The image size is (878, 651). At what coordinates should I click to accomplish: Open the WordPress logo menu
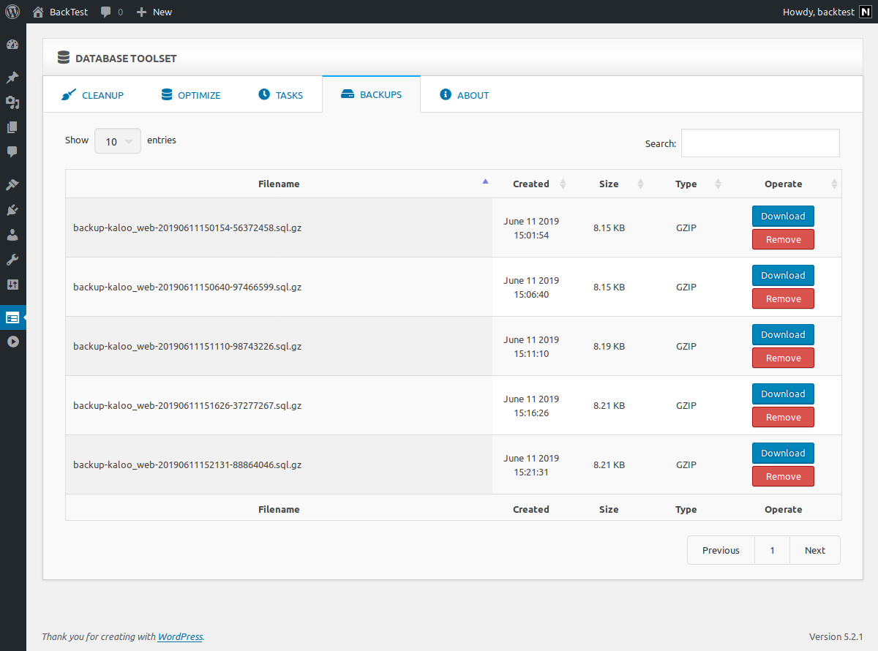pos(12,12)
